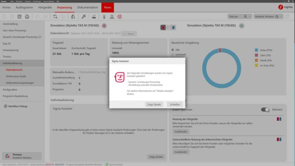Open 'Akklimatisierungsmanager' in the sidebar
This screenshot has width=295, height=166.
20,83
